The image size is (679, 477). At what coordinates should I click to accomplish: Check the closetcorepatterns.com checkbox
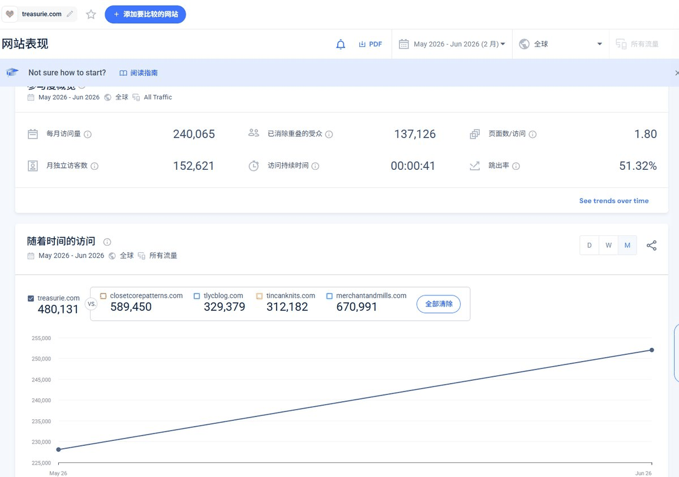[x=103, y=296]
